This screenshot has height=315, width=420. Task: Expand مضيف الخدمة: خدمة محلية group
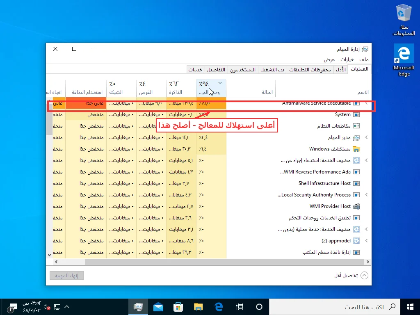pos(366,229)
